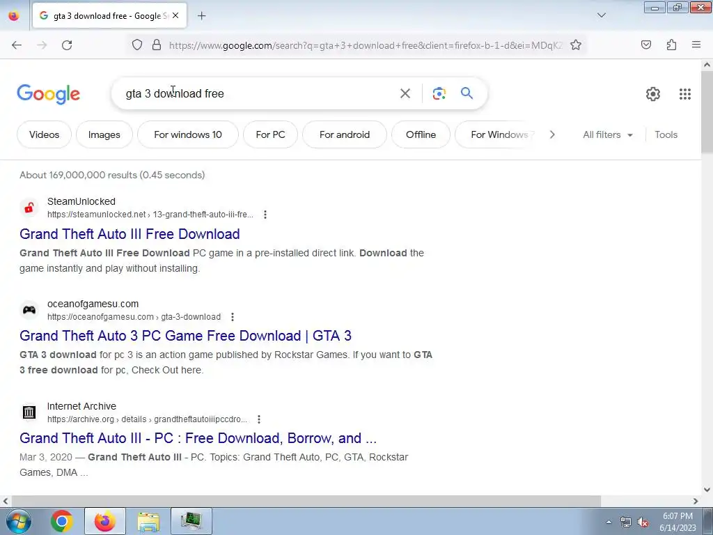Filter results by Videos
The height and width of the screenshot is (535, 713).
pos(44,134)
